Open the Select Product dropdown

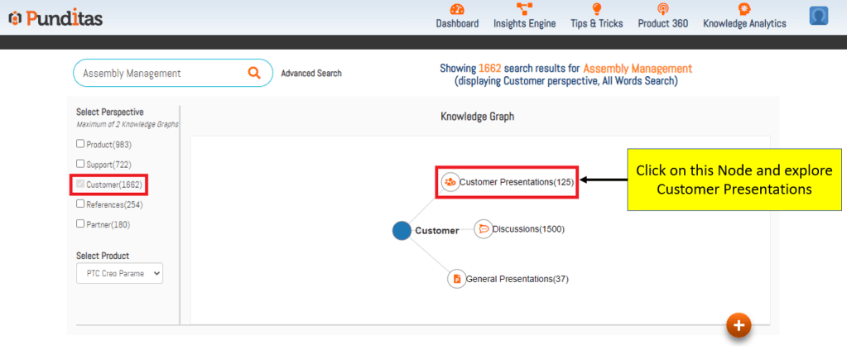pyautogui.click(x=119, y=274)
